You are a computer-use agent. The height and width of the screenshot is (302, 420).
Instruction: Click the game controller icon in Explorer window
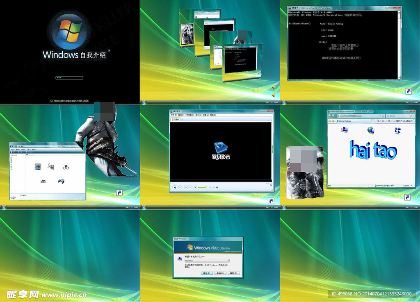click(61, 181)
